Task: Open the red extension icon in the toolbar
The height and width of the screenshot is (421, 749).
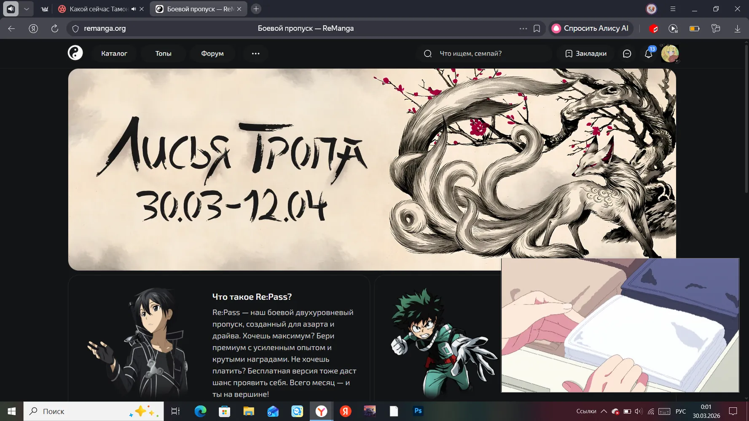Action: (653, 29)
